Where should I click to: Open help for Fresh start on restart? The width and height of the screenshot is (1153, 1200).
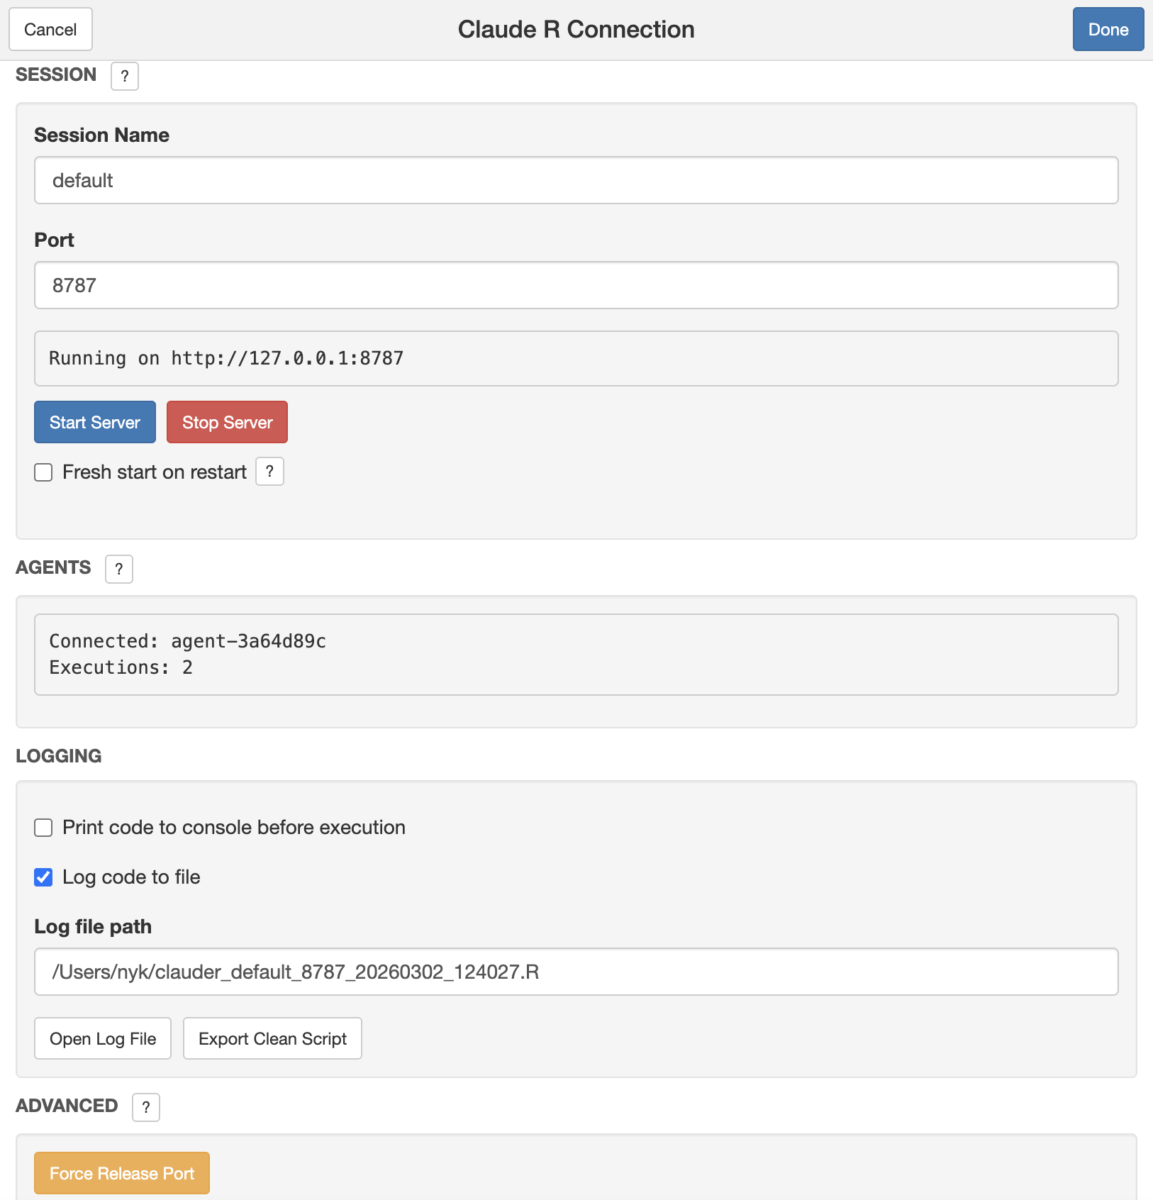[269, 471]
